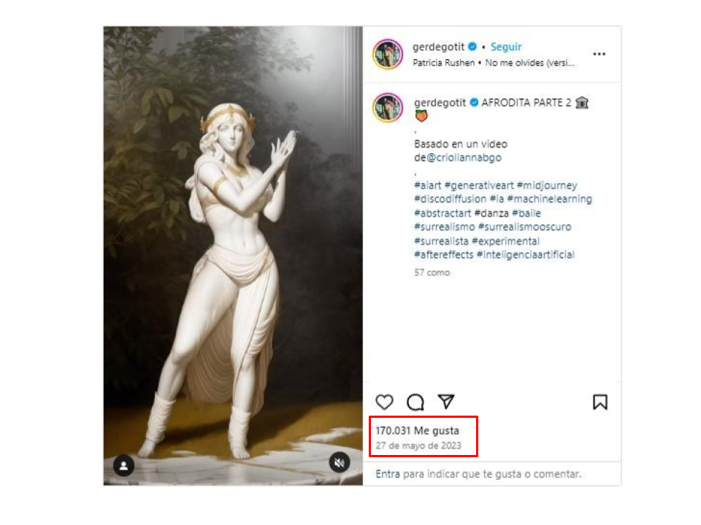Unmute the video with the speaker icon
701x525 pixels.
[340, 462]
